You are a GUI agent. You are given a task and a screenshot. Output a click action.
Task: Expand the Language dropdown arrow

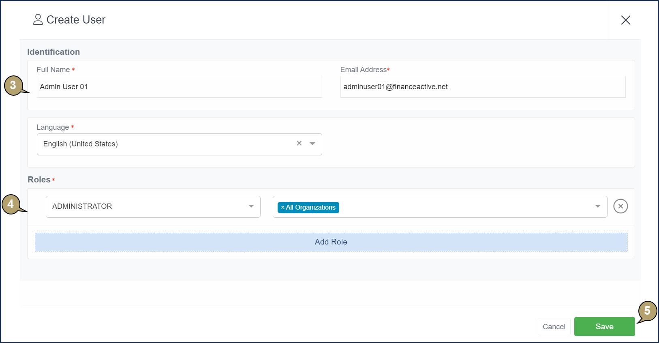click(312, 144)
